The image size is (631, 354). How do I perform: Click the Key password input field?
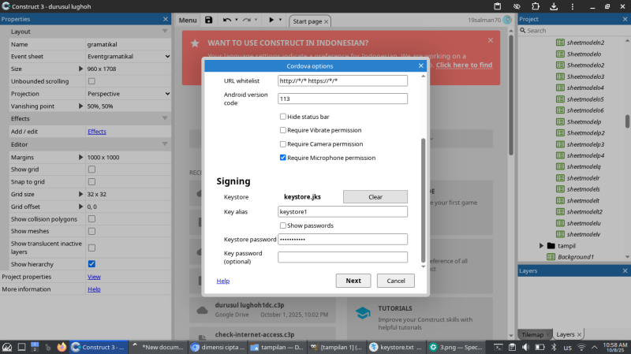click(x=342, y=257)
